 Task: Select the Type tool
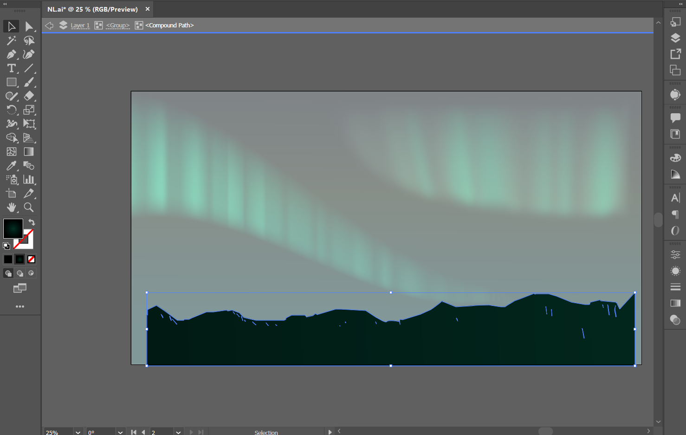(x=12, y=68)
